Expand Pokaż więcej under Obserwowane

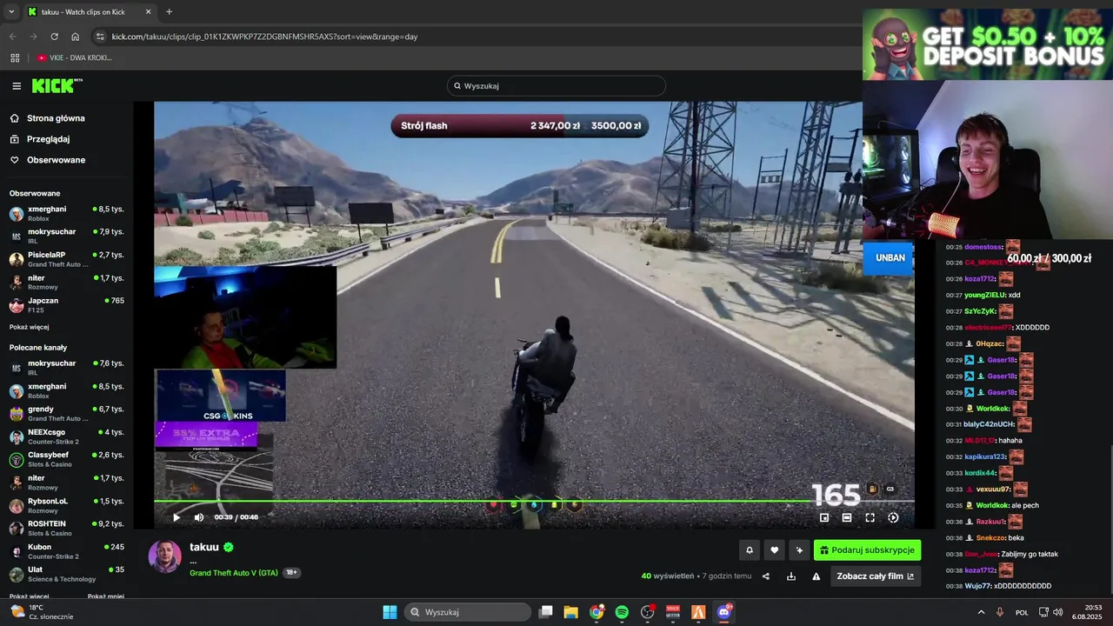pos(29,327)
